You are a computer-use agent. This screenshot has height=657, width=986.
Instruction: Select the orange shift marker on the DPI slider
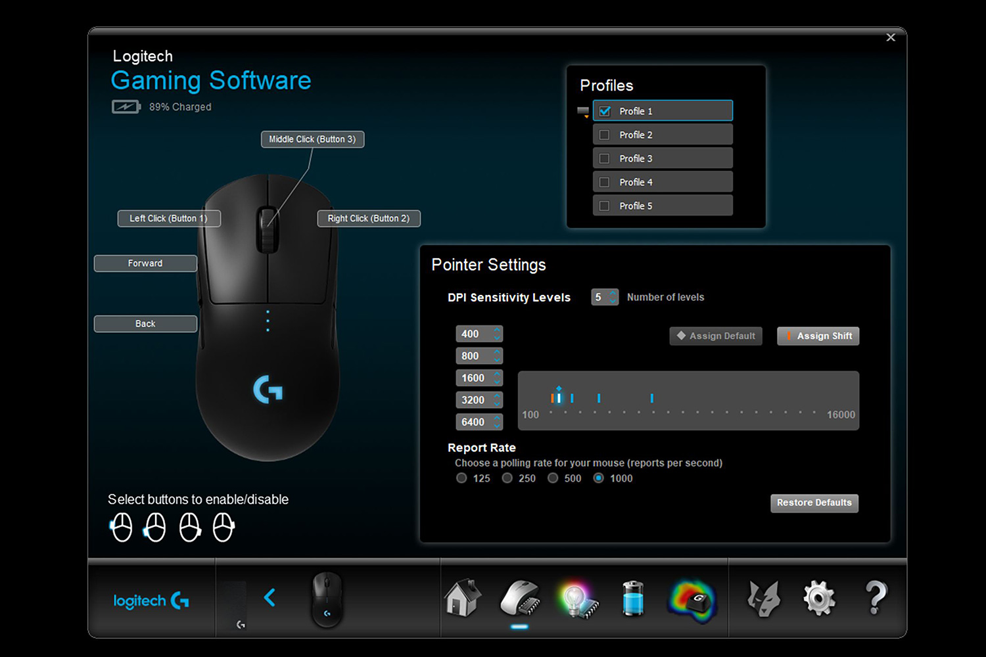[x=552, y=398]
